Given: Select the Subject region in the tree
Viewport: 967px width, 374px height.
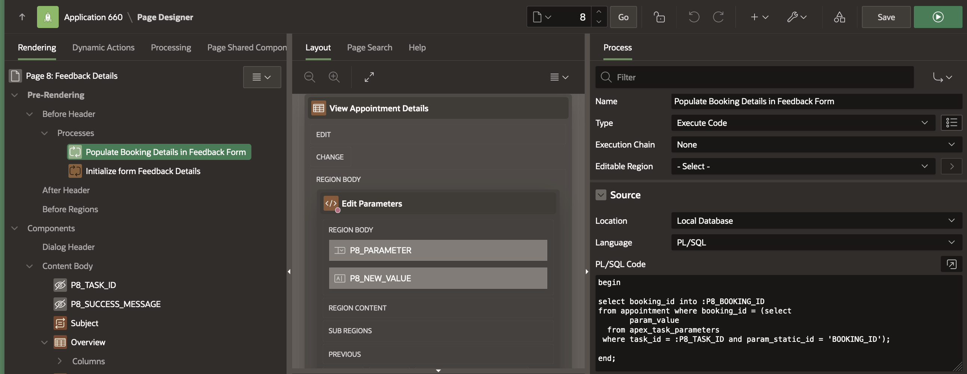Looking at the screenshot, I should pyautogui.click(x=85, y=323).
